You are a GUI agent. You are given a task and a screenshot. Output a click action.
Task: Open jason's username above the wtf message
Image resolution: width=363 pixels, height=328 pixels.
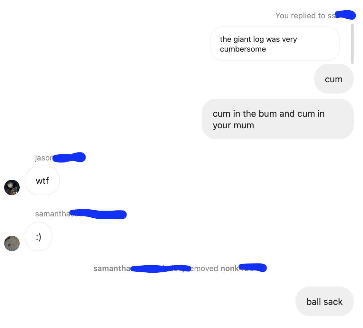[44, 158]
